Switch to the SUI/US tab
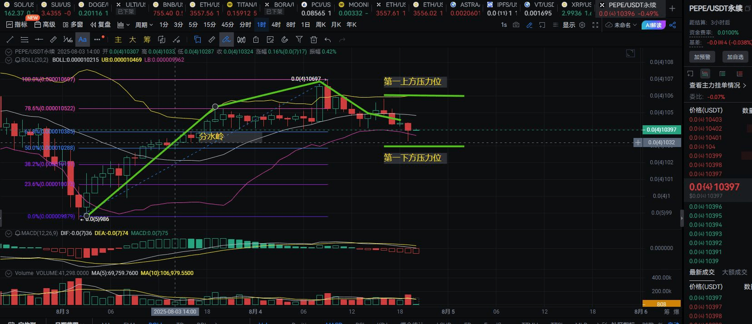 tap(56, 9)
